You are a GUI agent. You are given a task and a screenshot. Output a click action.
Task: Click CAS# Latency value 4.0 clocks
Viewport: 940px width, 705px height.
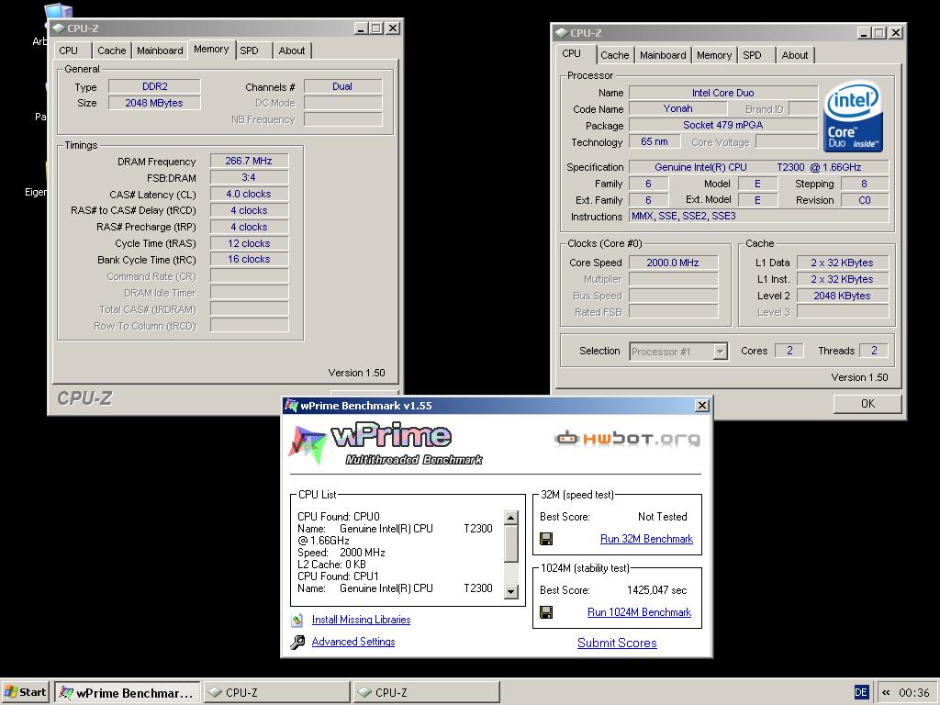pos(249,194)
